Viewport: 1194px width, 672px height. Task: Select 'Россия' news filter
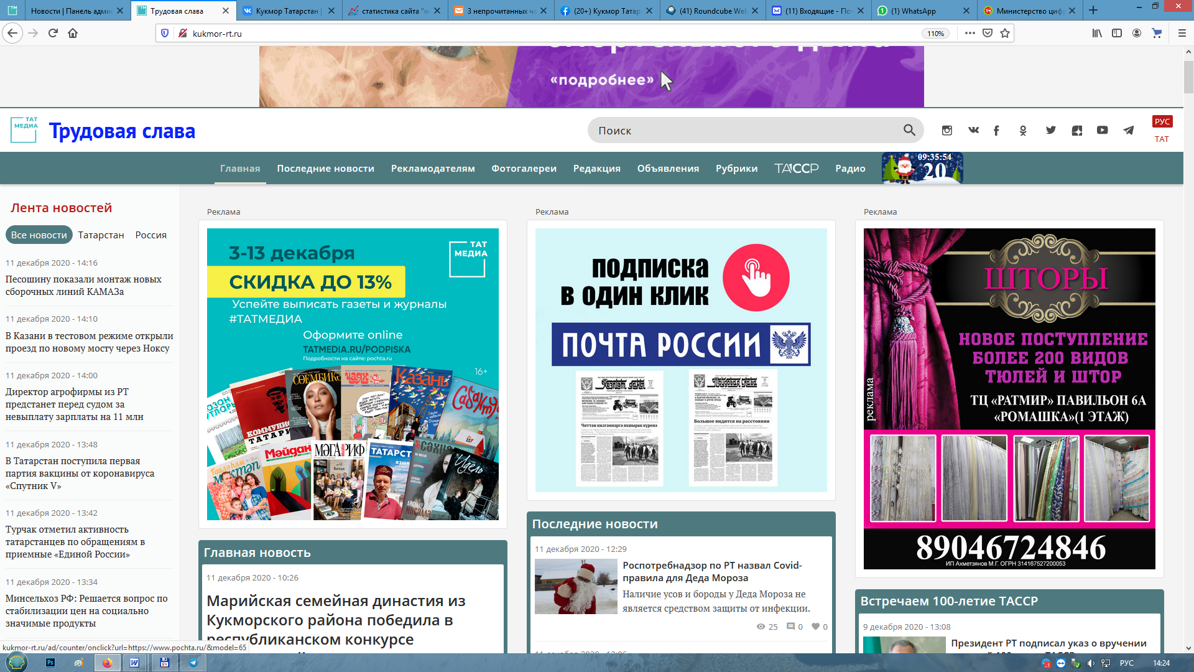[x=151, y=235]
